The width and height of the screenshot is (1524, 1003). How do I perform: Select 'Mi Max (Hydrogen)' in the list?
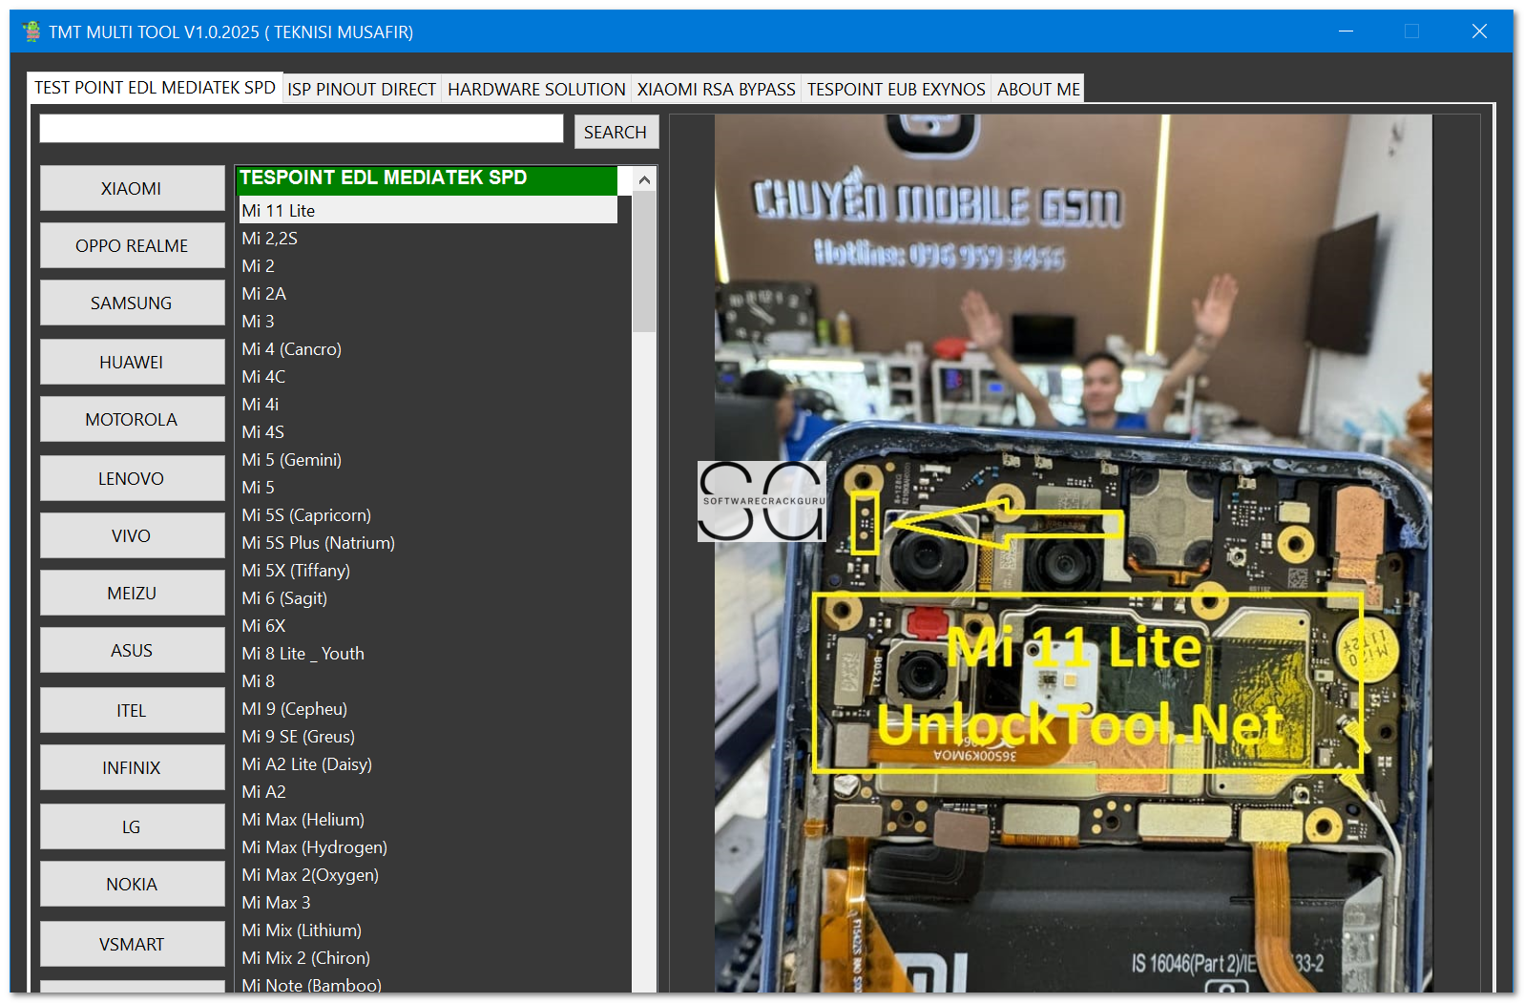pos(428,846)
